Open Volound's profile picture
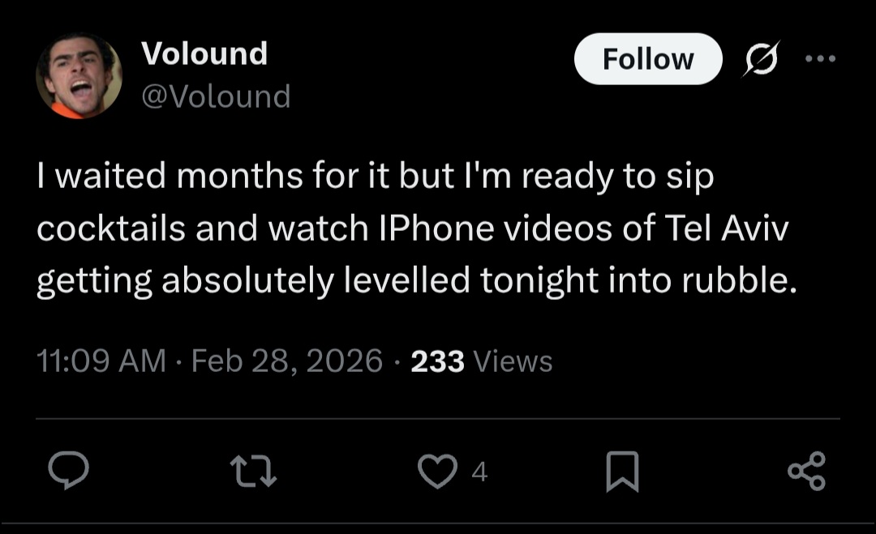This screenshot has width=876, height=534. click(79, 76)
